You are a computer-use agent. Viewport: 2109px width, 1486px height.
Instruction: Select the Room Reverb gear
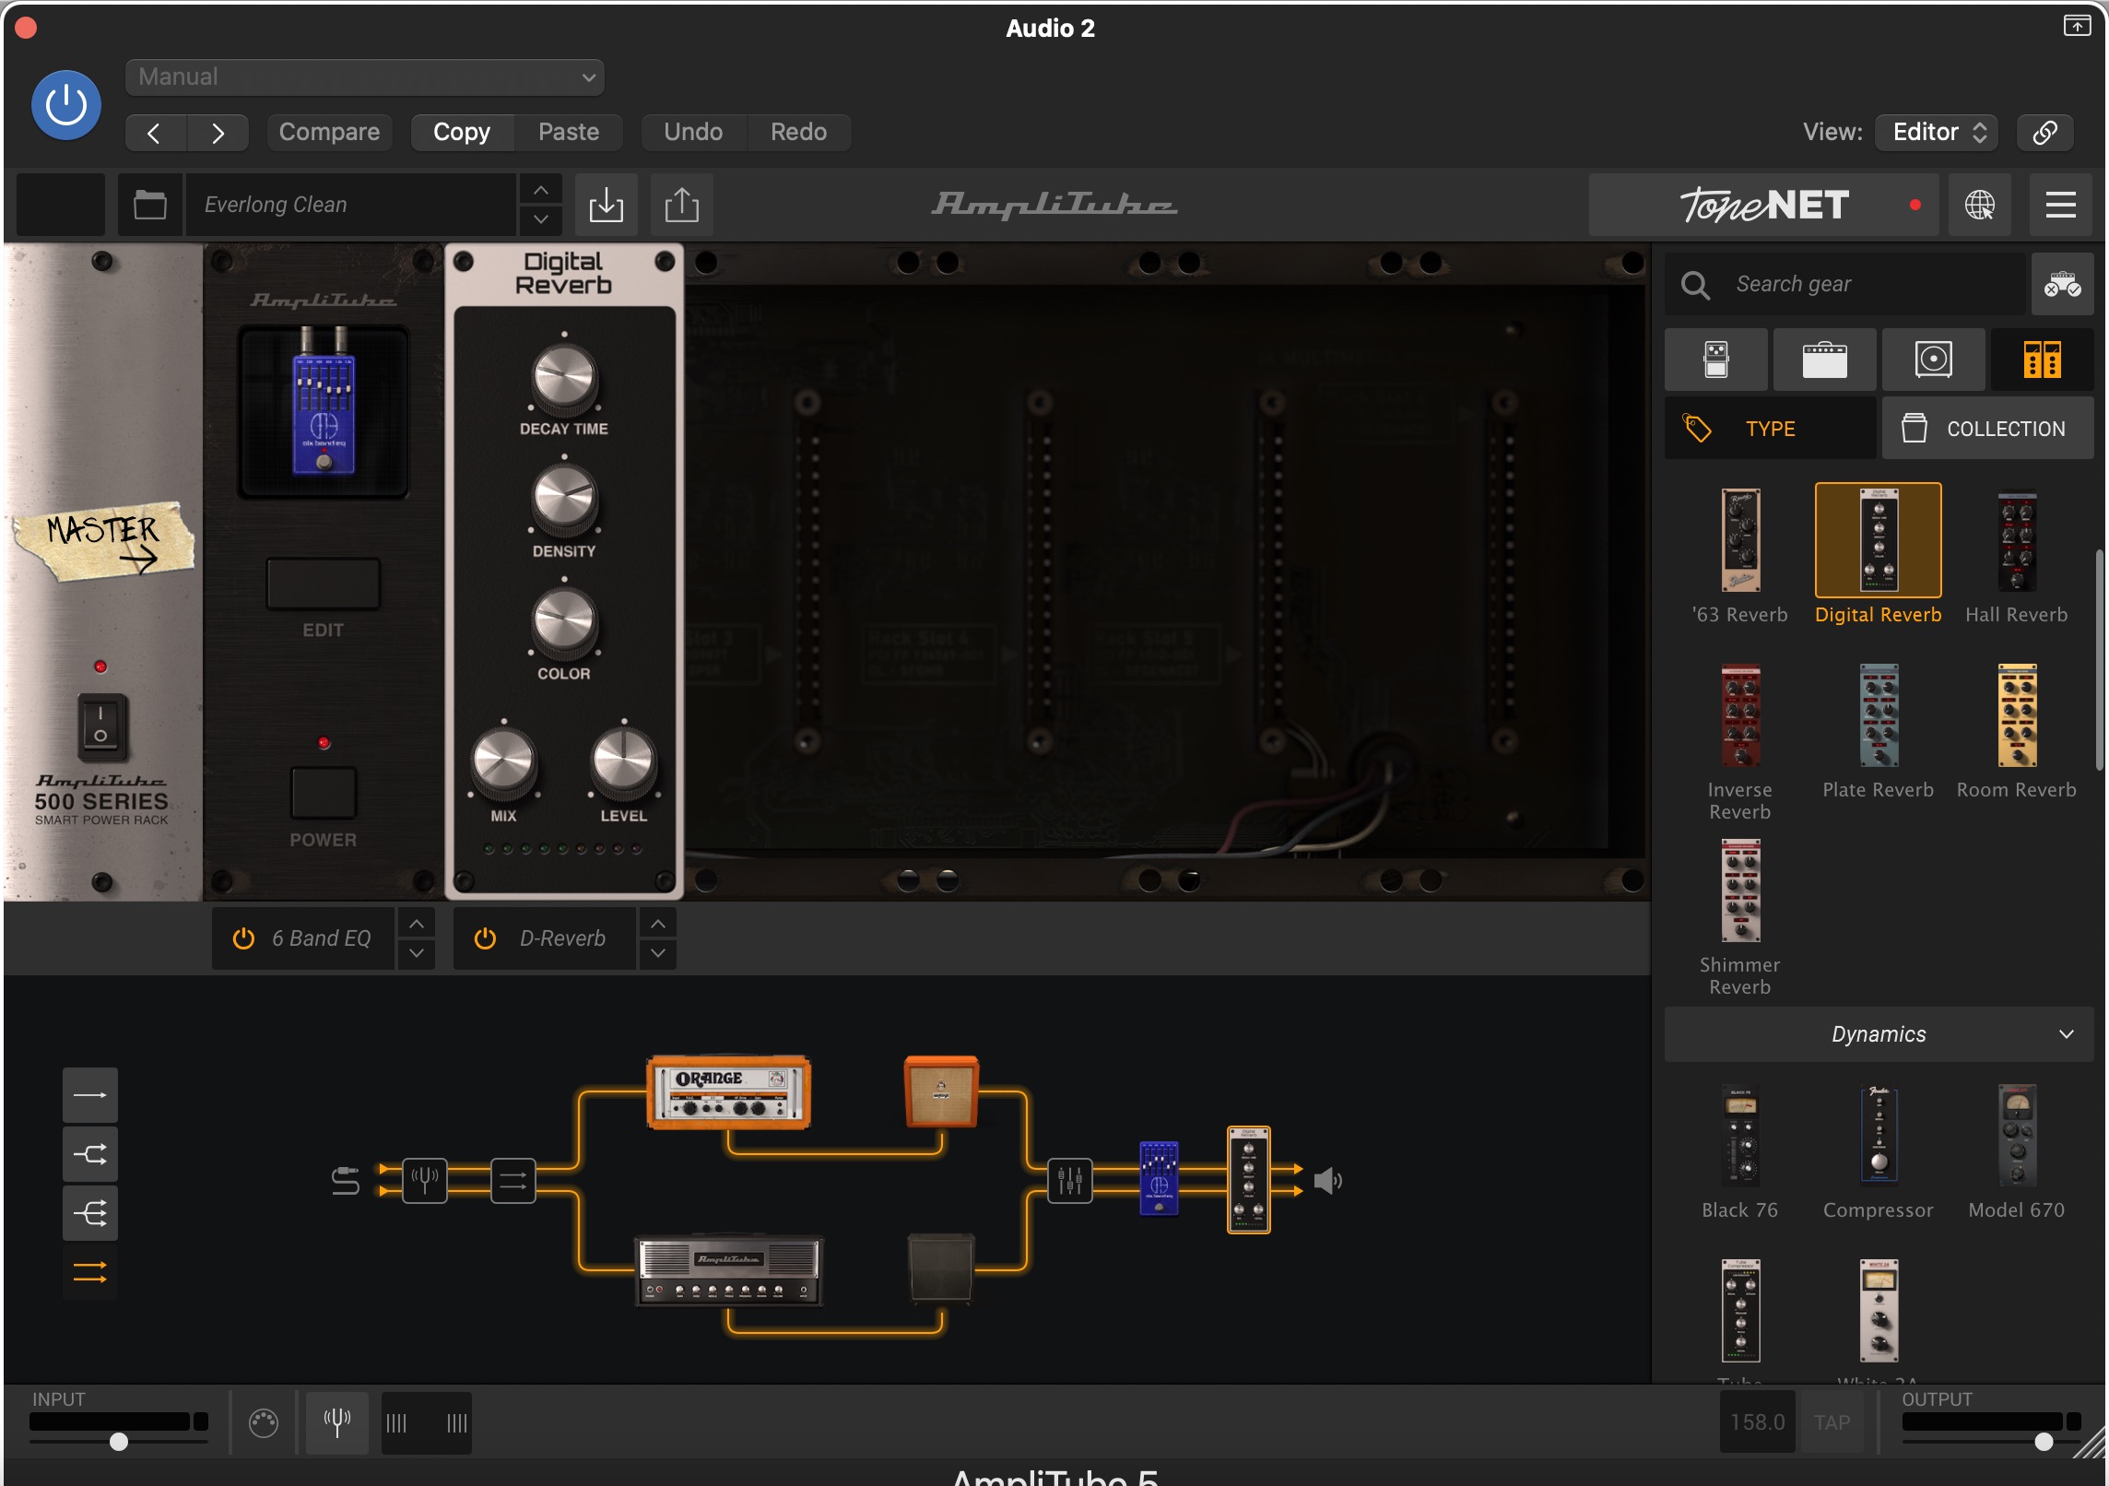[x=2017, y=731]
